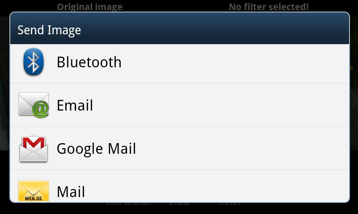This screenshot has width=358, height=214.
Task: Click the green @ symbol on Email icon
Action: coord(41,109)
